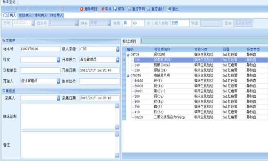Click the 性别 field showing 男
The image size is (268, 161).
[127, 23]
